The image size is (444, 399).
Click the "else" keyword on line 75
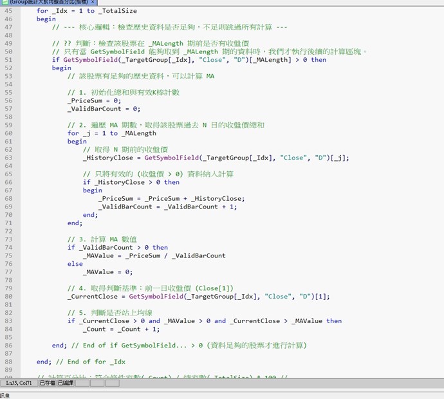point(75,264)
